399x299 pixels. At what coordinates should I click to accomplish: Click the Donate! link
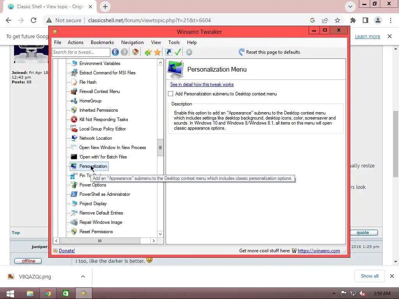tap(67, 251)
